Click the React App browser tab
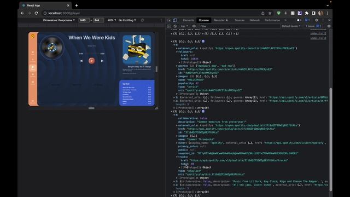This screenshot has width=350, height=197. point(45,5)
